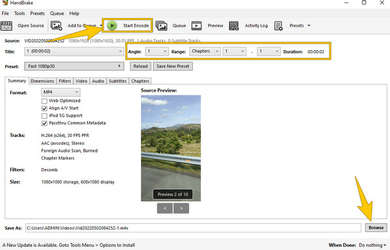Switch to the Chapters tab
The width and height of the screenshot is (390, 250).
pyautogui.click(x=140, y=81)
